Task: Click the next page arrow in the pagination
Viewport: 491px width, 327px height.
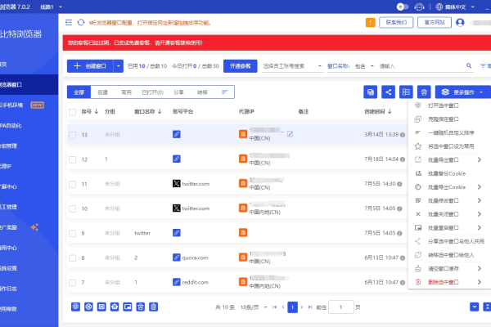Action: coord(302,307)
